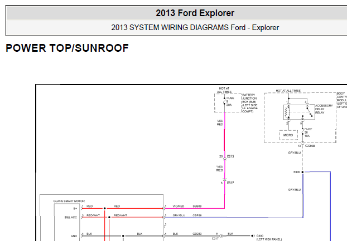
Task: Click the "GLASS SMART MOTOR" label
Action: 69,201
